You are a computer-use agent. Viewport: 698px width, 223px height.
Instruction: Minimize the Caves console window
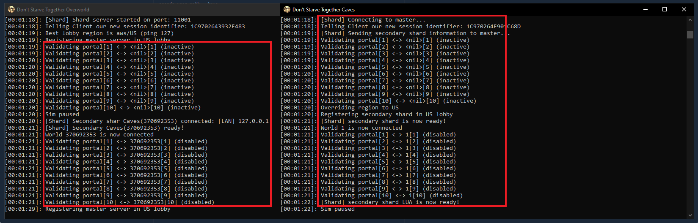(646, 9)
